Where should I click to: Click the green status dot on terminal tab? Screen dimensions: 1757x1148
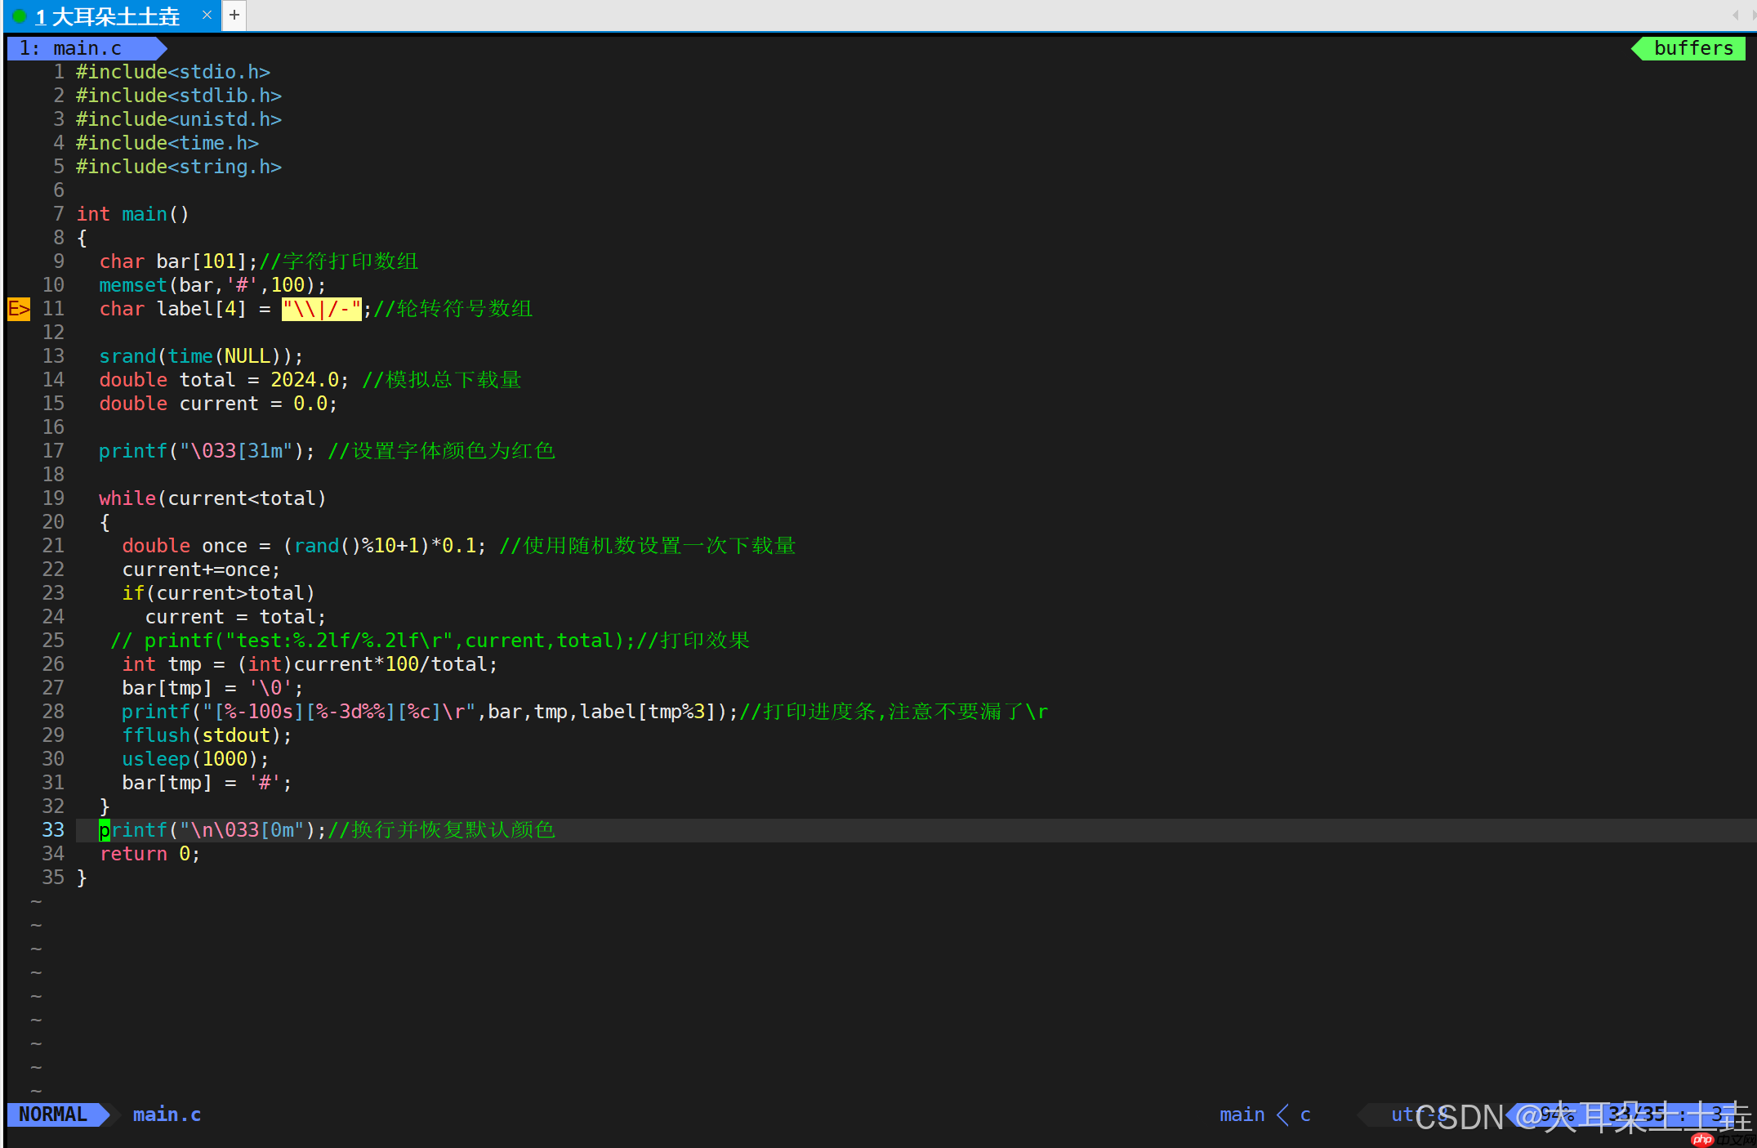[20, 16]
